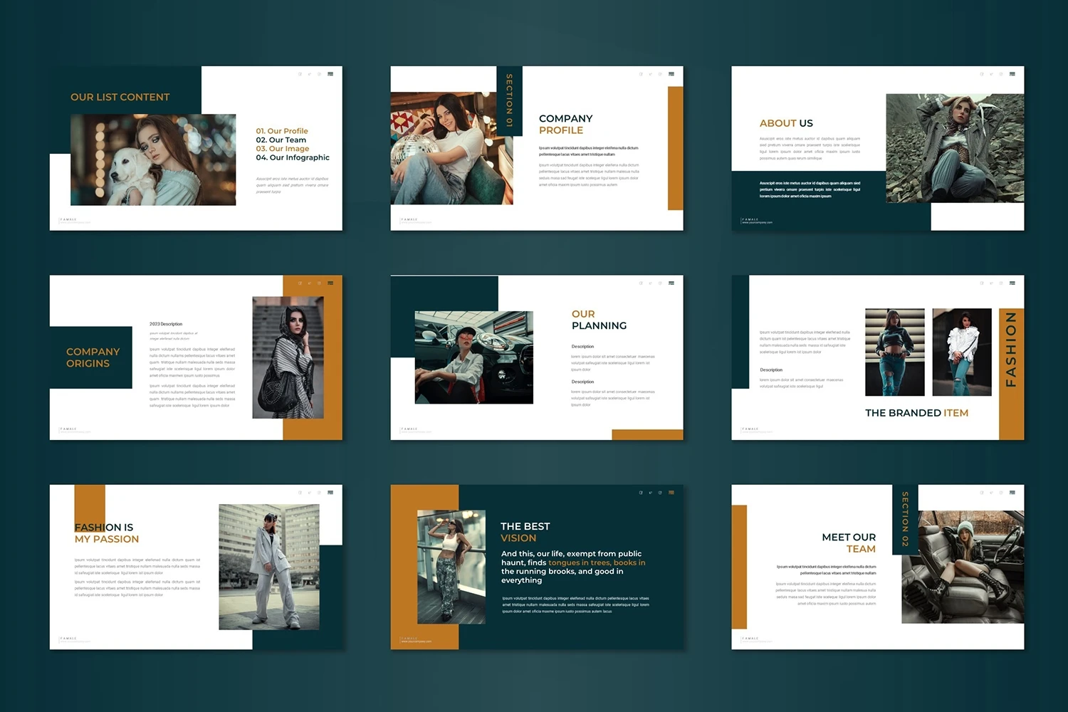Screen dimensions: 1068x712
Task: Click the '04. Our Infographic' list item
Action: click(x=293, y=158)
